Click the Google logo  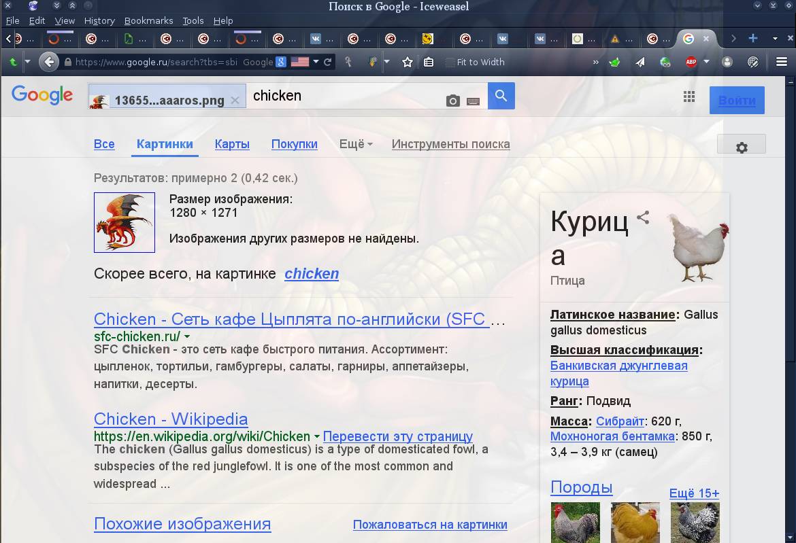(42, 95)
